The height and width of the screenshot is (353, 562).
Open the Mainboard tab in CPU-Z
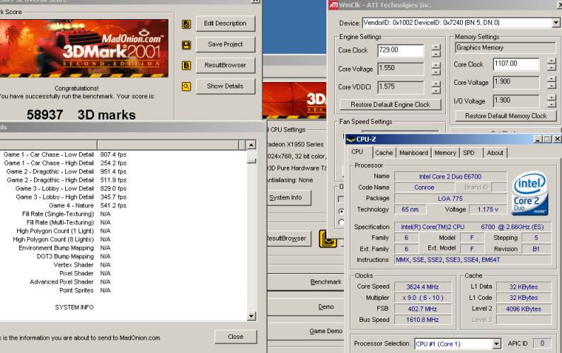(x=413, y=153)
